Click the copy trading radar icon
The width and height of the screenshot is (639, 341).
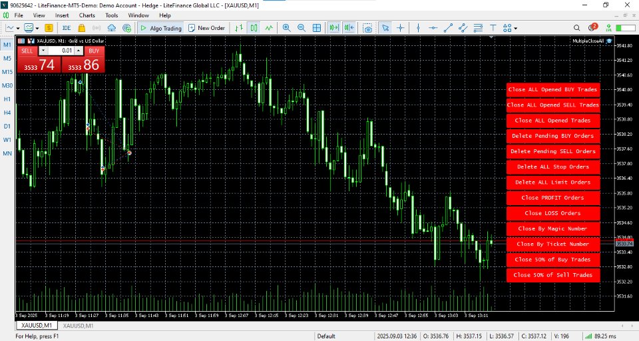[126, 28]
